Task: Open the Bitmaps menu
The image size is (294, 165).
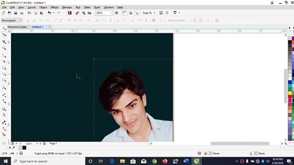Action: [x=67, y=7]
